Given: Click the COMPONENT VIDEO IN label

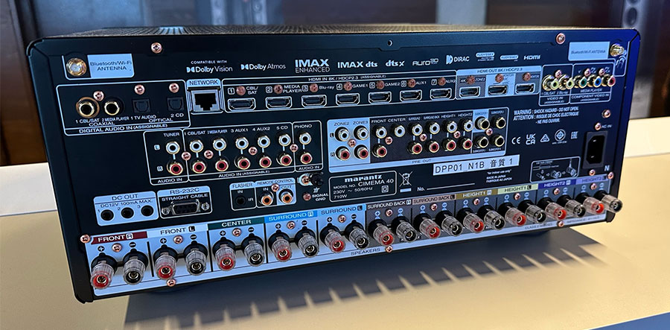Looking at the screenshot, I should pyautogui.click(x=590, y=98).
